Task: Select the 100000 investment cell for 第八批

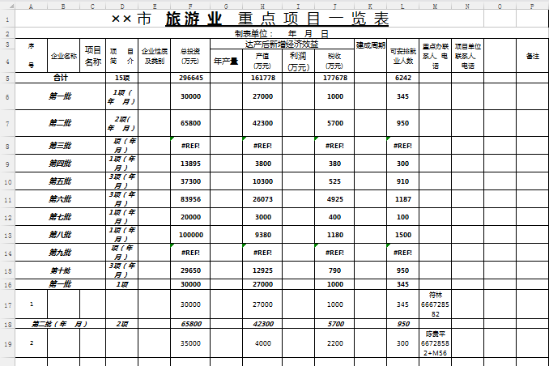Action: [190, 235]
